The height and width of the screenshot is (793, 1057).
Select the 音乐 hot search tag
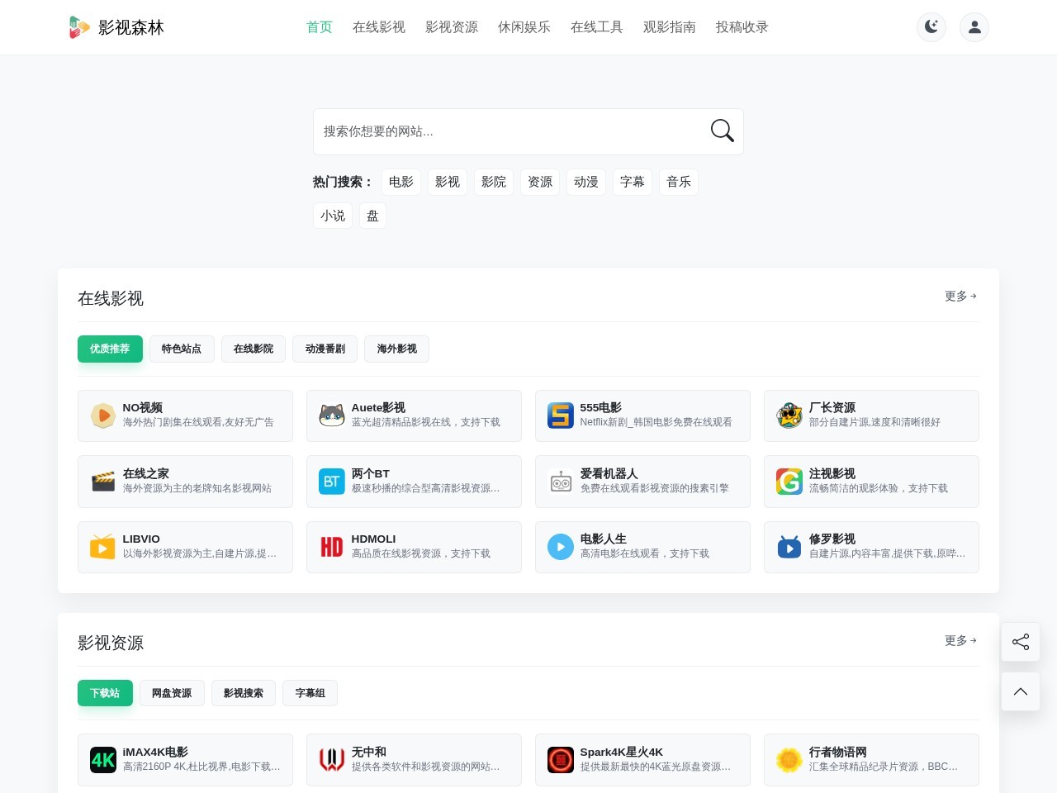coord(679,182)
